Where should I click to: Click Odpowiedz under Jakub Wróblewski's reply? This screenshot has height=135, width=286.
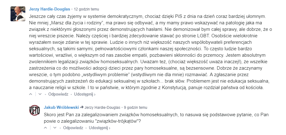[x=73, y=127]
